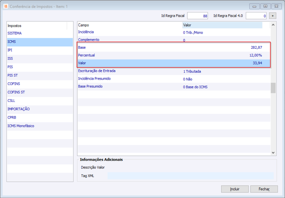Click the plus button beside Id Regra Fiscal 4.0
Image resolution: width=285 pixels, height=198 pixels.
pyautogui.click(x=273, y=16)
